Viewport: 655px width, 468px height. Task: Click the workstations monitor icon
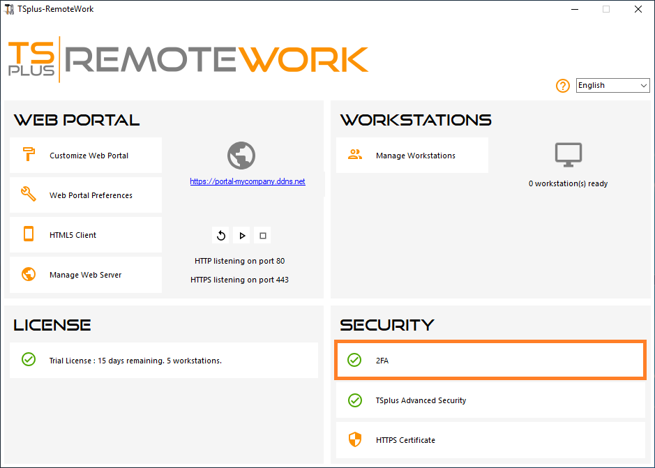[x=568, y=155]
